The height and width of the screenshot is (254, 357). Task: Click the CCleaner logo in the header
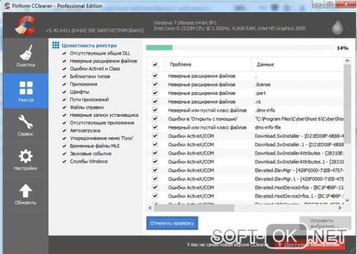click(x=26, y=25)
